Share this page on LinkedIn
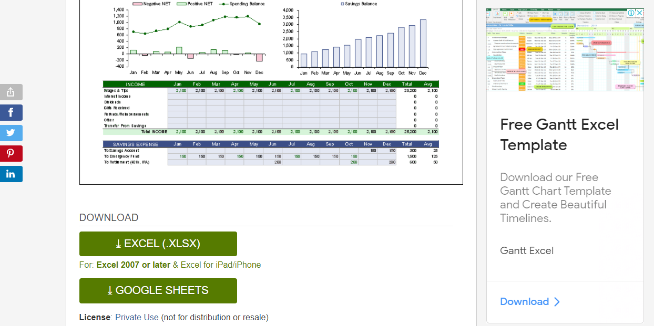 11,174
